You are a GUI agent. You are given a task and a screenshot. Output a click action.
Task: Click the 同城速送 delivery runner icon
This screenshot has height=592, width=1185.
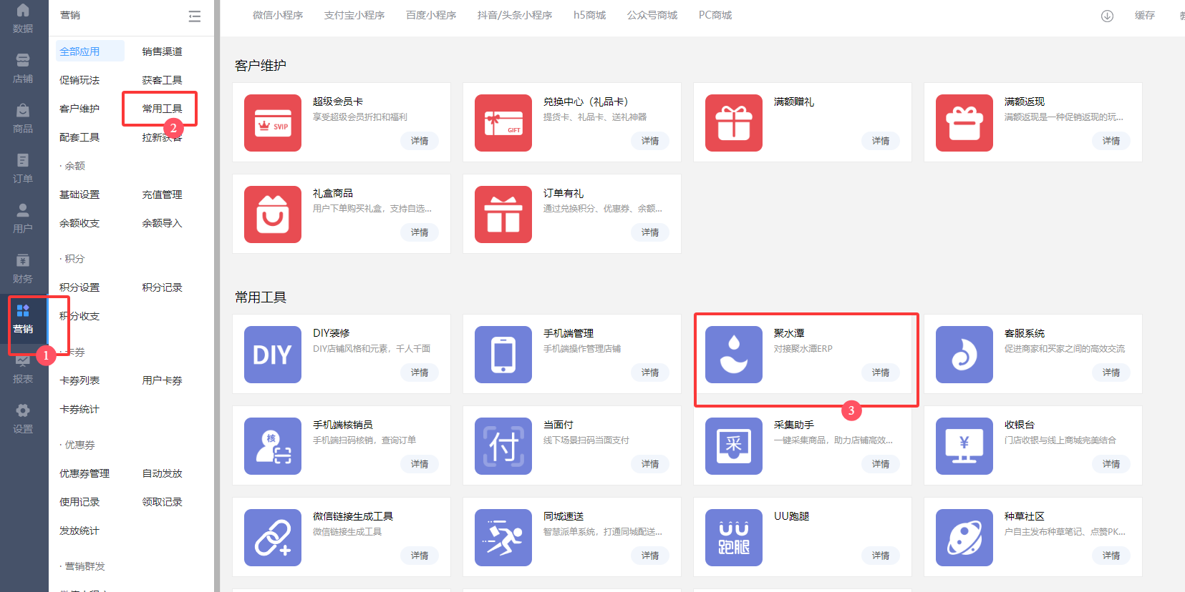[503, 538]
